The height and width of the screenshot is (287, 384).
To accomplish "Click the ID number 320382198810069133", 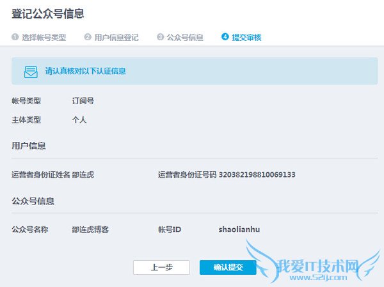I will 257,175.
